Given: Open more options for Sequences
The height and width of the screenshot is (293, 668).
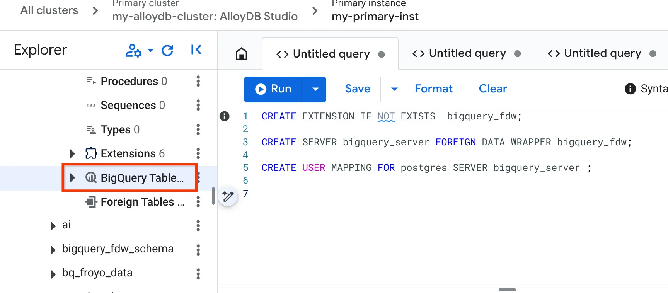Looking at the screenshot, I should [198, 105].
